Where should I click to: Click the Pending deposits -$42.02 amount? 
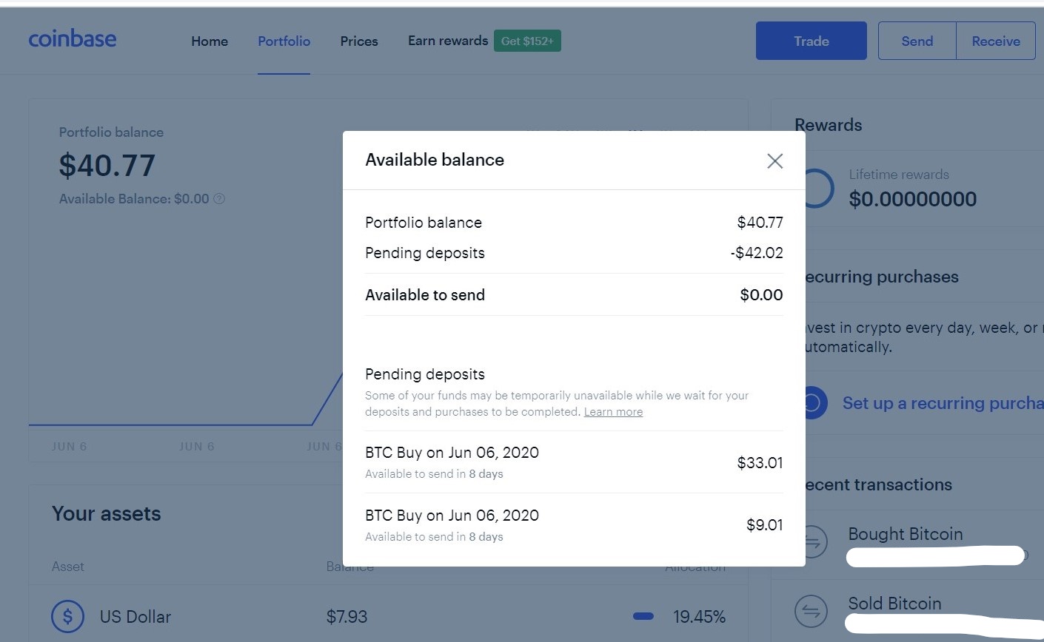coord(756,253)
